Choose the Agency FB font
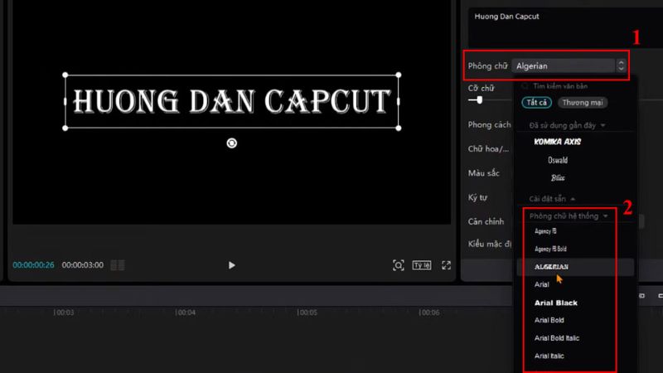This screenshot has height=373, width=663. coord(545,231)
